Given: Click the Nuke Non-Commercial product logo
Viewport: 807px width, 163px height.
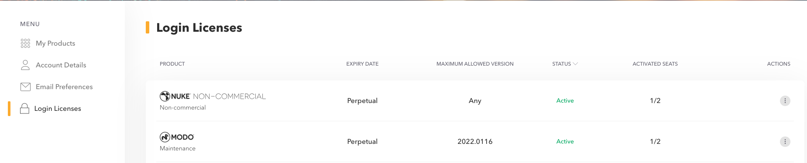Looking at the screenshot, I should pos(213,96).
